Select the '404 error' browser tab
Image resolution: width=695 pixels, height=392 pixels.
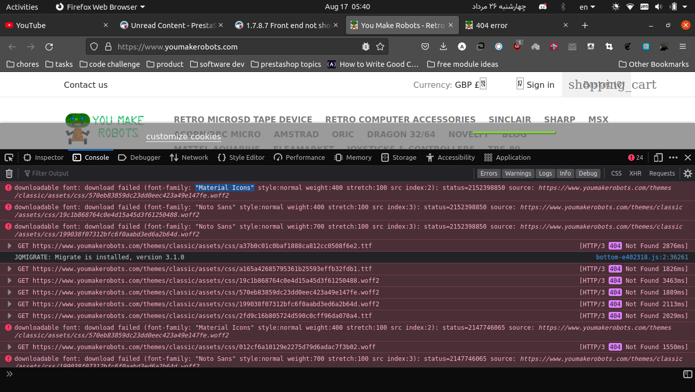(x=517, y=26)
